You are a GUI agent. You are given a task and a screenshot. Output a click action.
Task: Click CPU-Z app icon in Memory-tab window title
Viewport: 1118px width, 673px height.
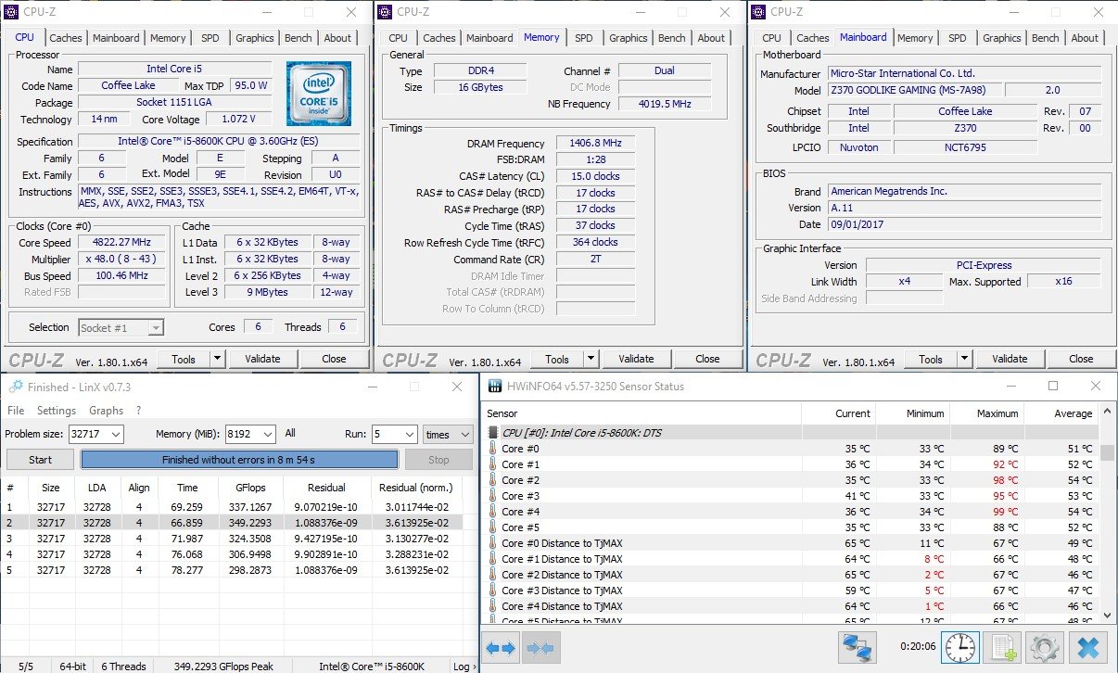[x=385, y=12]
